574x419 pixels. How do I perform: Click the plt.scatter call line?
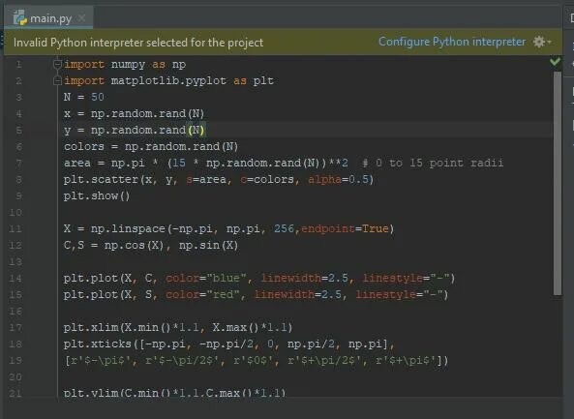click(218, 180)
